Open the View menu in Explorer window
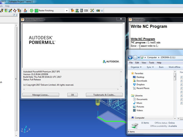 click(144, 63)
